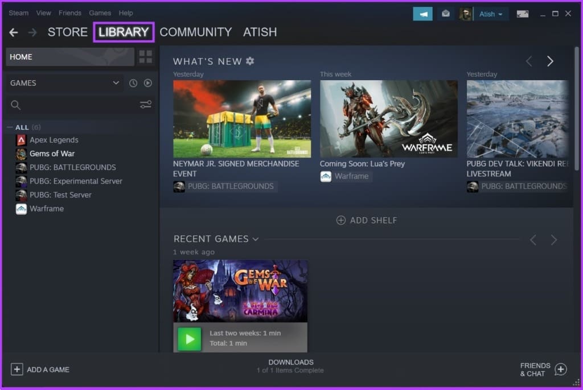Open the View menu

tap(43, 13)
